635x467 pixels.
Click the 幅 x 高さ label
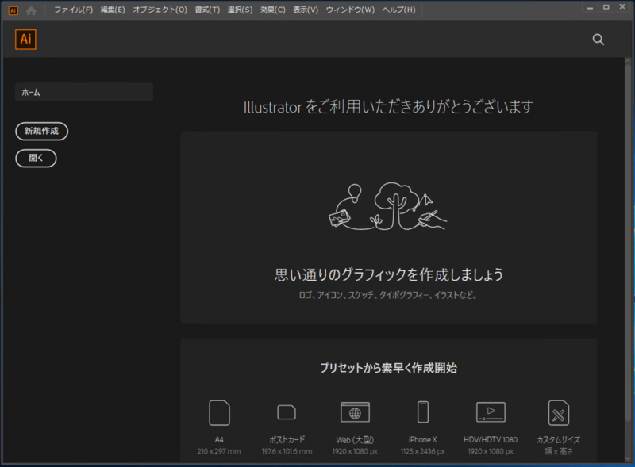[559, 451]
